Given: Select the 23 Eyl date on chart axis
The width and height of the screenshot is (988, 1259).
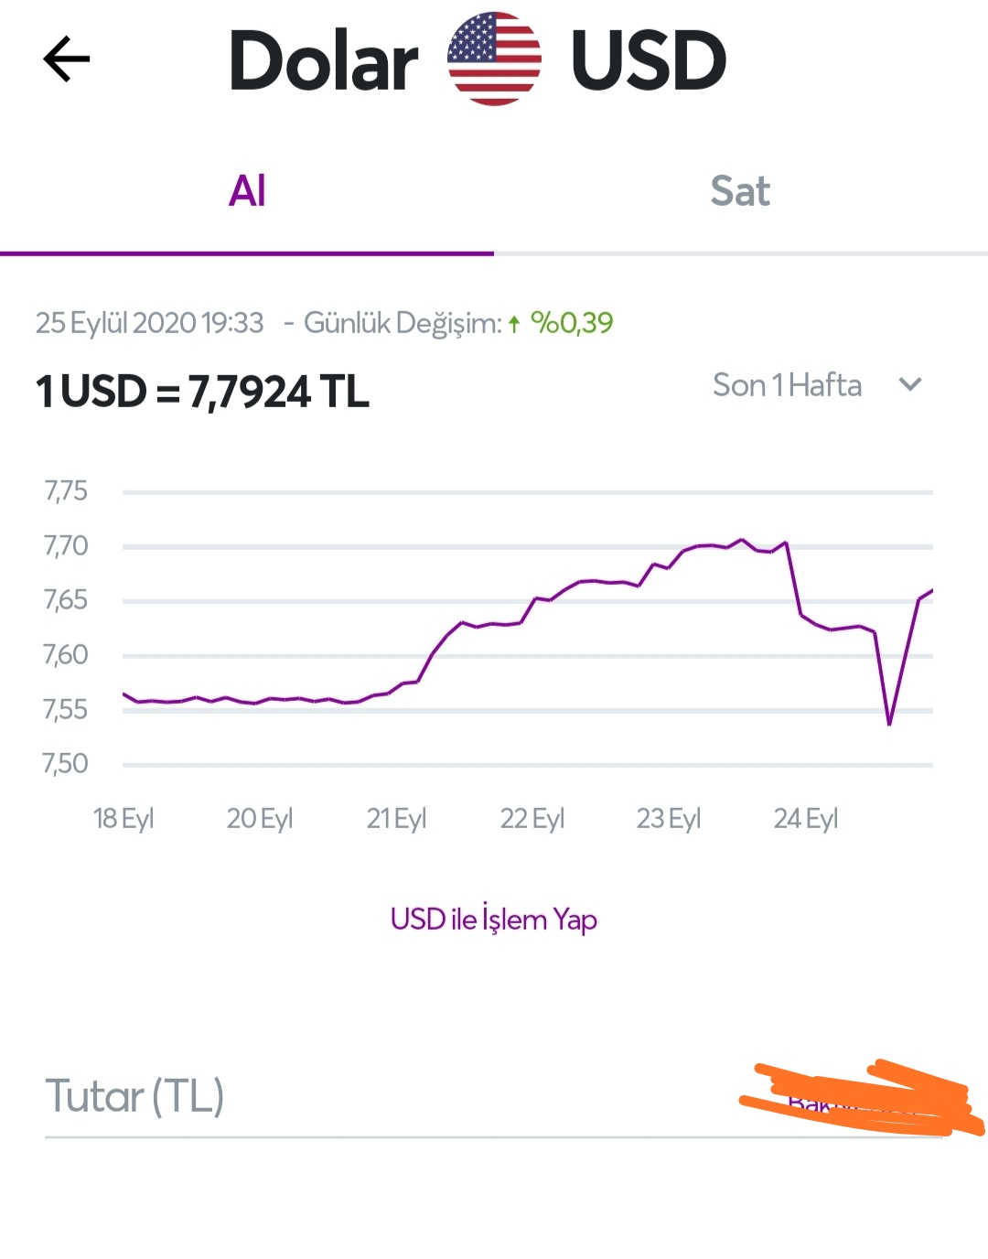Looking at the screenshot, I should (x=669, y=818).
